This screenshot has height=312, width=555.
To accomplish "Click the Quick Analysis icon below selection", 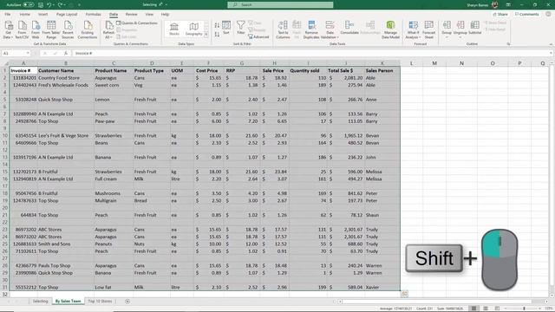I will [x=405, y=294].
